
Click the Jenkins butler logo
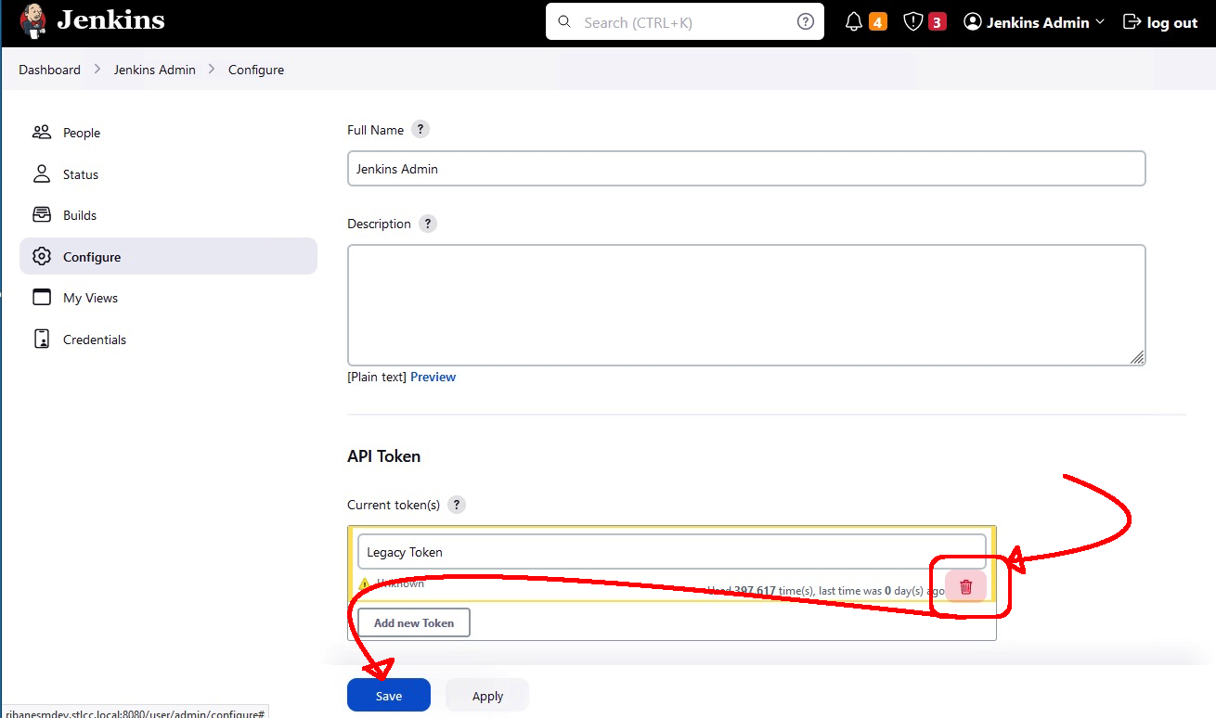pyautogui.click(x=33, y=21)
